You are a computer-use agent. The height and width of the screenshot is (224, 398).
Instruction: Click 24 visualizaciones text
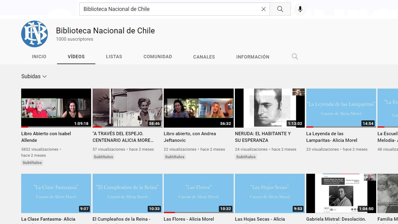(252, 149)
